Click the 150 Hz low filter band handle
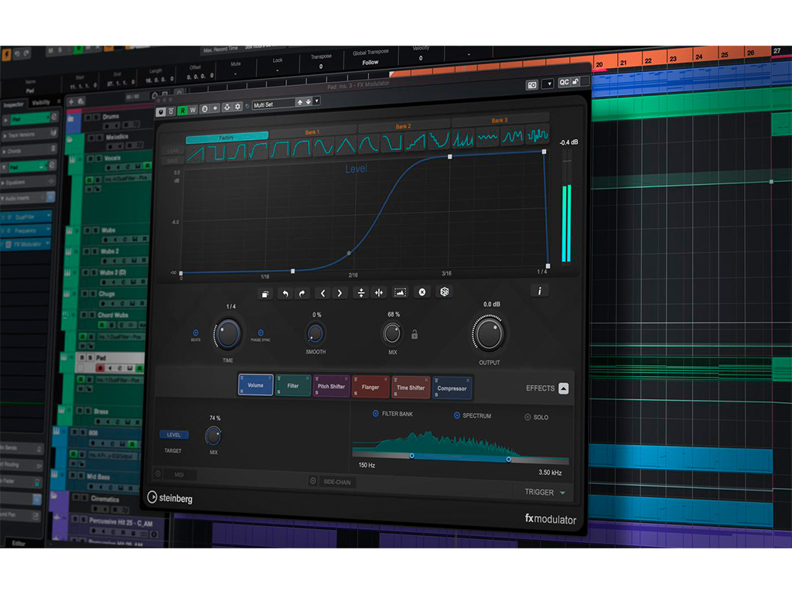The image size is (792, 594). pos(411,456)
